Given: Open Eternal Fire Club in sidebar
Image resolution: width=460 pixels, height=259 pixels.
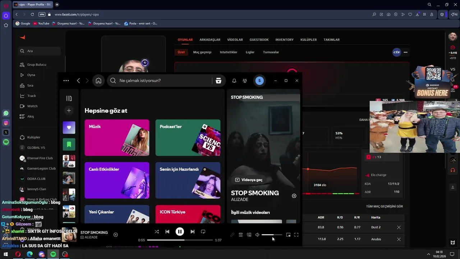Looking at the screenshot, I should click(40, 158).
